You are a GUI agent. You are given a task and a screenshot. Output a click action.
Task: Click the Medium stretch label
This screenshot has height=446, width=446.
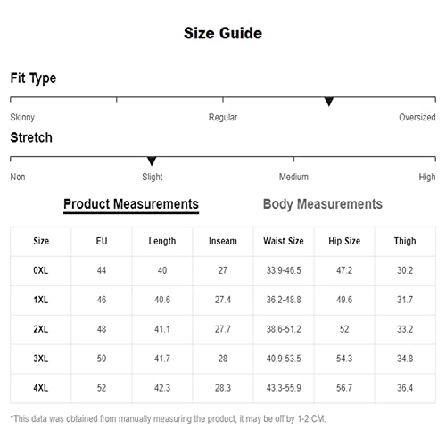[293, 177]
